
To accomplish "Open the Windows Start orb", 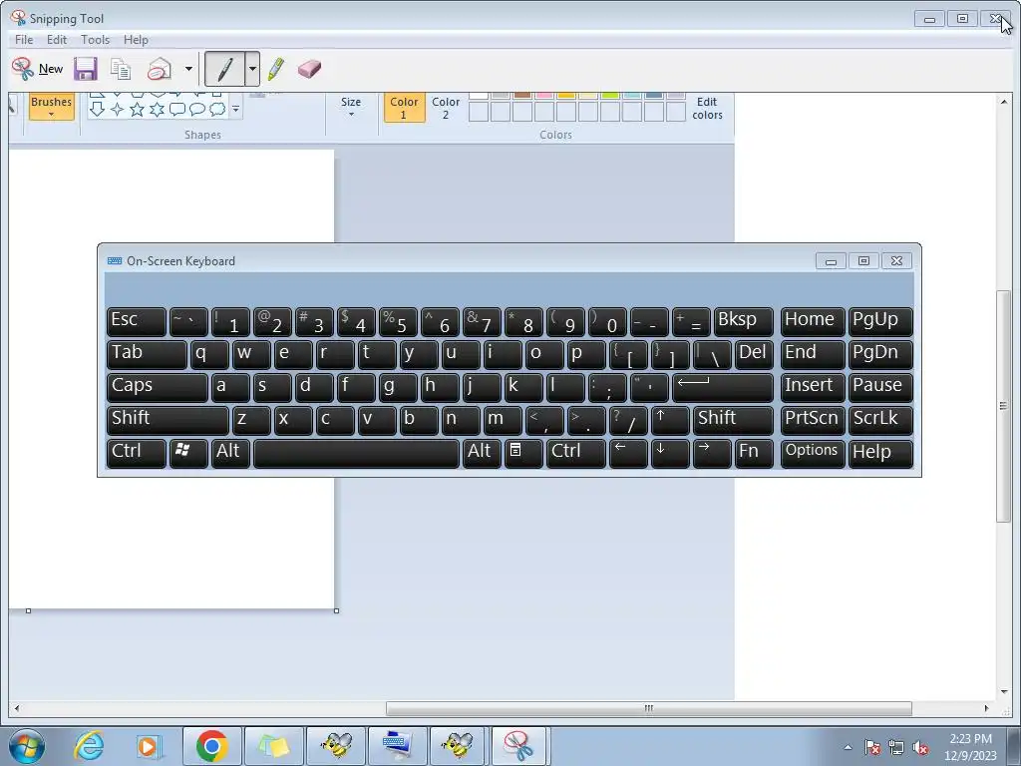I will 27,746.
